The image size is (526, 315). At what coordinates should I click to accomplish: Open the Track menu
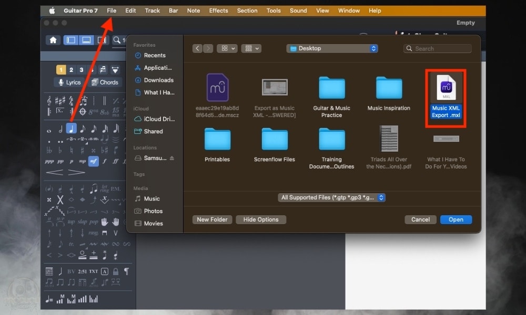pos(153,10)
